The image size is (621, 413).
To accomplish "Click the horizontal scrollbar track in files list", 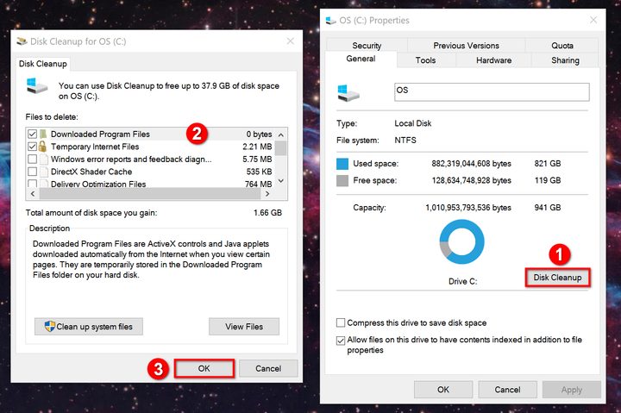I will click(150, 194).
